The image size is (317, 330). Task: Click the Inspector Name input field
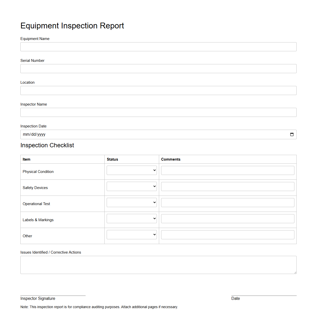coord(158,112)
